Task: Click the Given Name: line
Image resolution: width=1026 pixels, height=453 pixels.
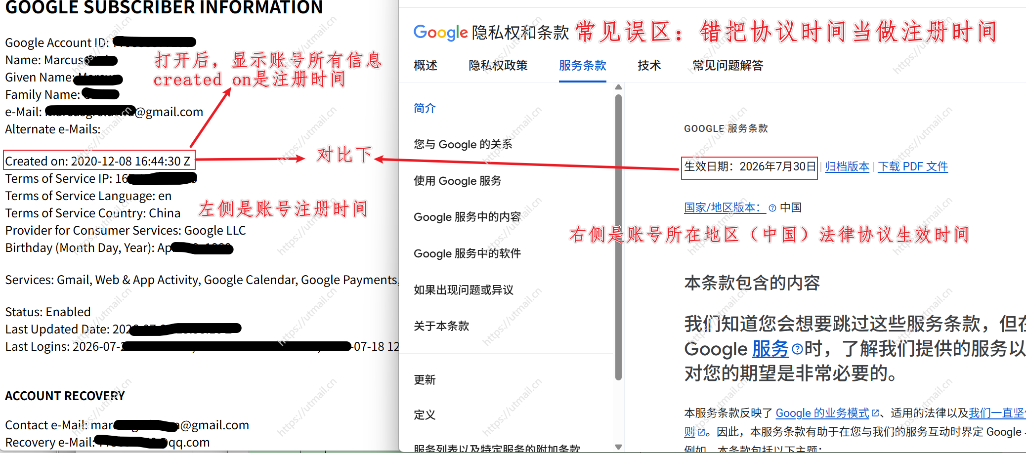Action: pyautogui.click(x=64, y=78)
